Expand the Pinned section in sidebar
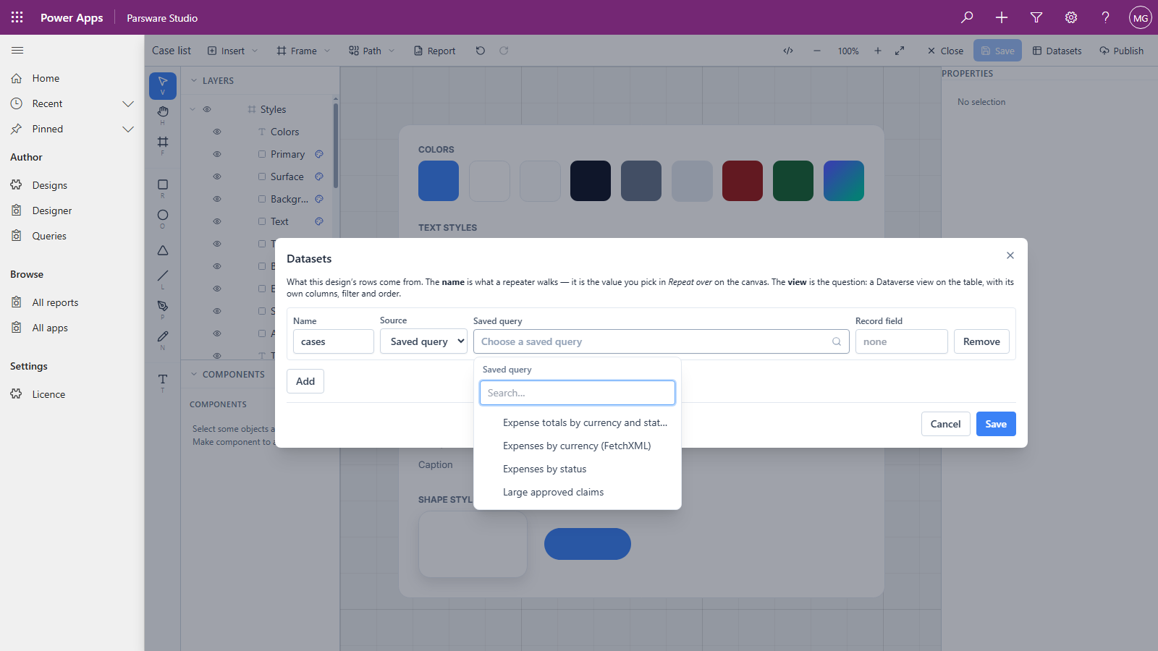Image resolution: width=1158 pixels, height=651 pixels. tap(128, 129)
